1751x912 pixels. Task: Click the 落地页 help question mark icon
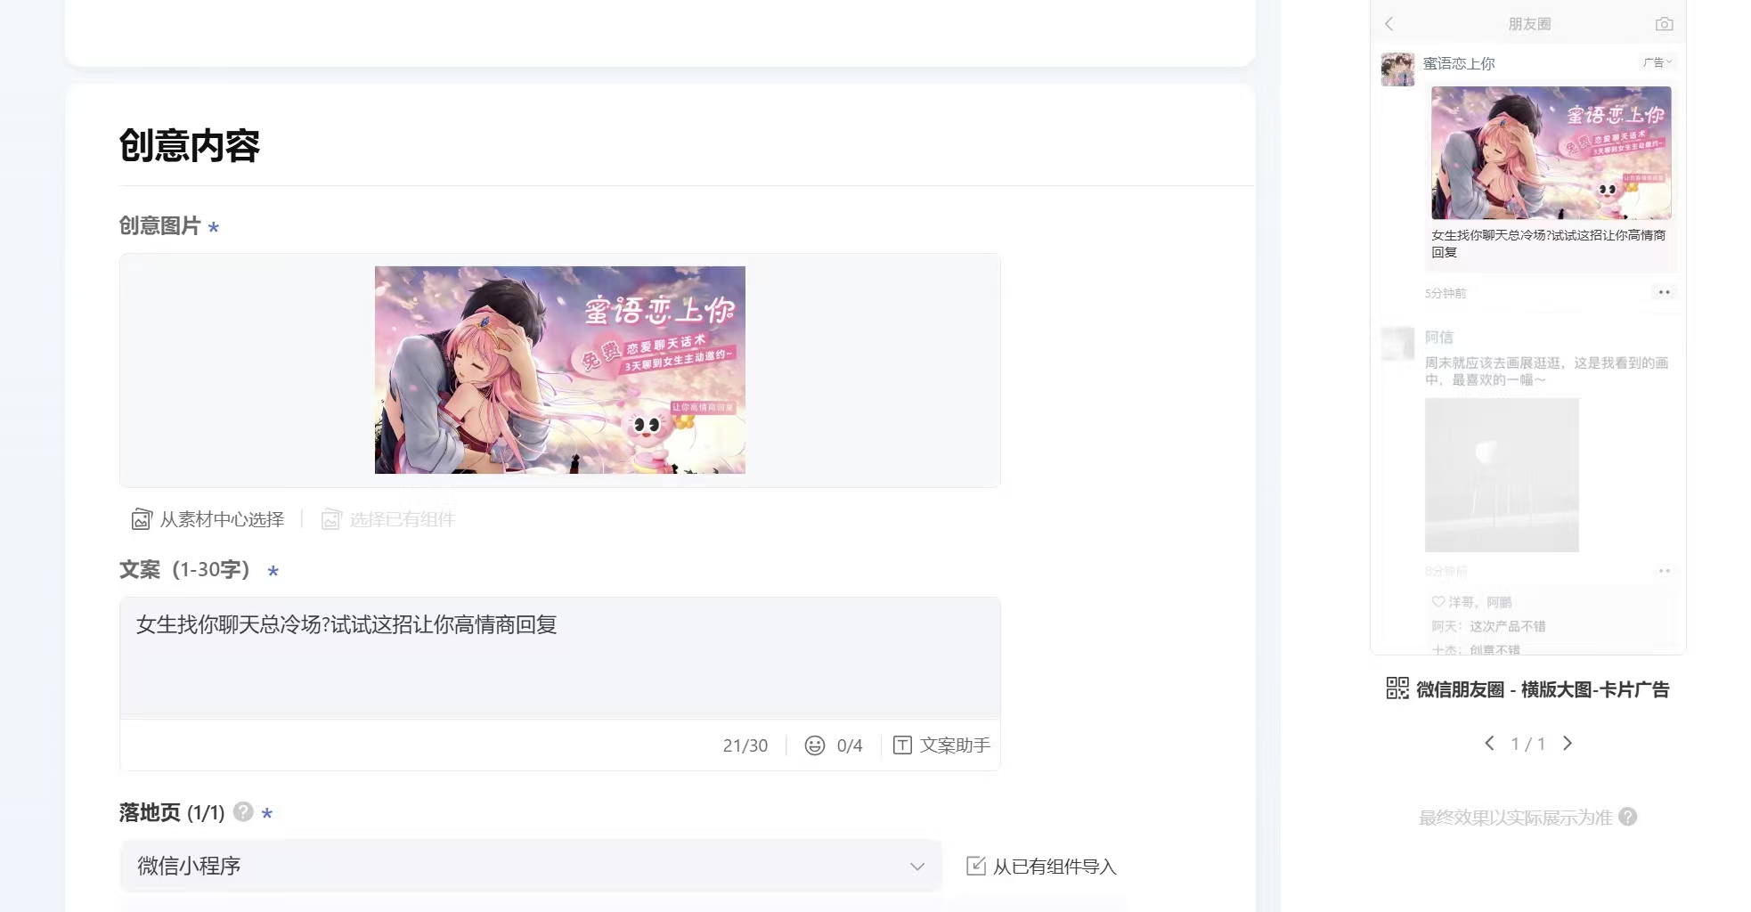pyautogui.click(x=243, y=812)
